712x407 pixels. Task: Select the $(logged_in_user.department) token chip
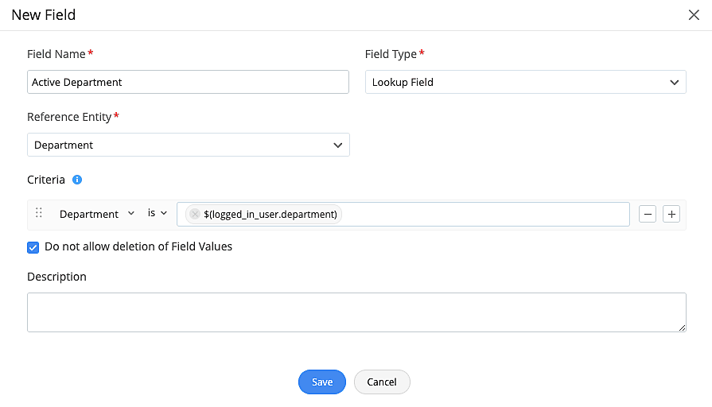tap(270, 214)
